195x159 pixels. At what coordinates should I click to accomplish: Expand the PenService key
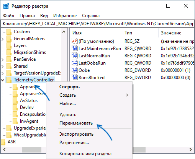click(x=3, y=60)
